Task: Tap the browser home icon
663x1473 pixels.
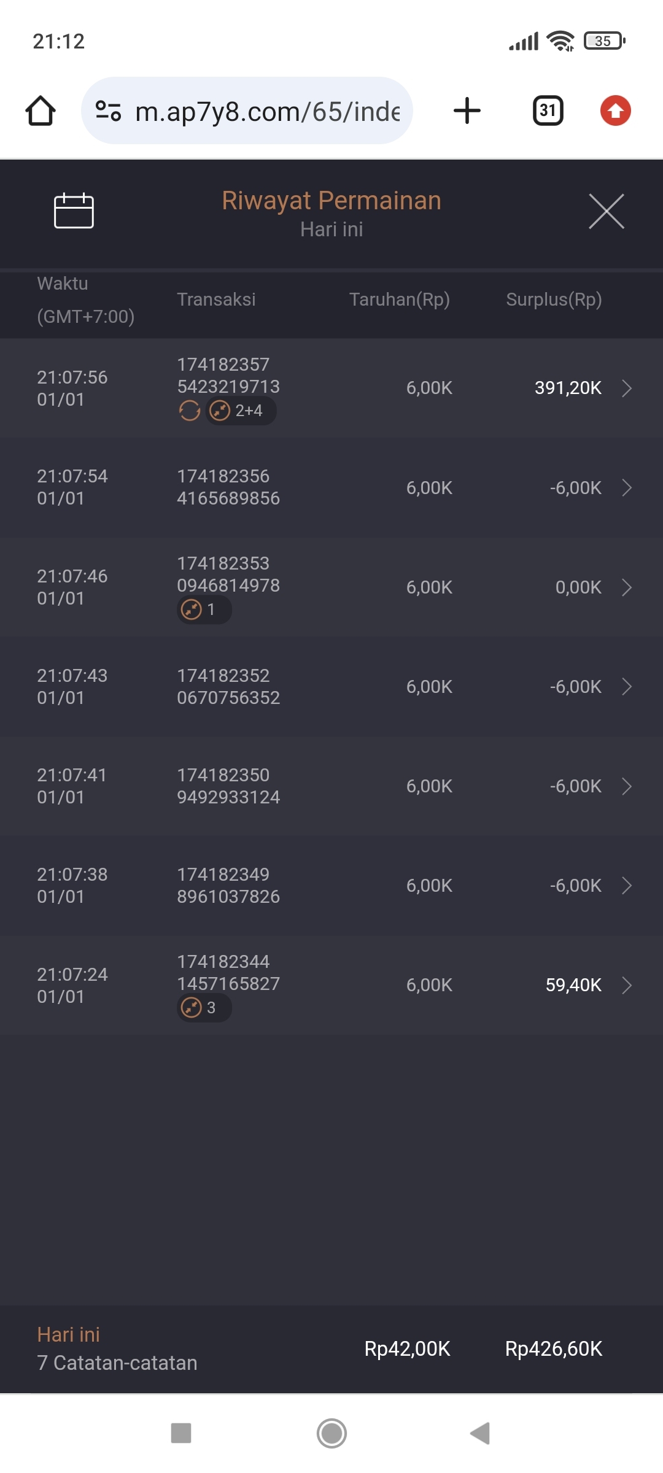Action: coord(41,111)
